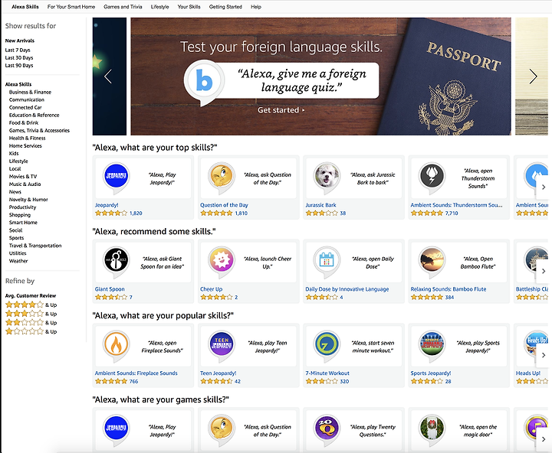Select the Lifestyle nav item

point(159,7)
